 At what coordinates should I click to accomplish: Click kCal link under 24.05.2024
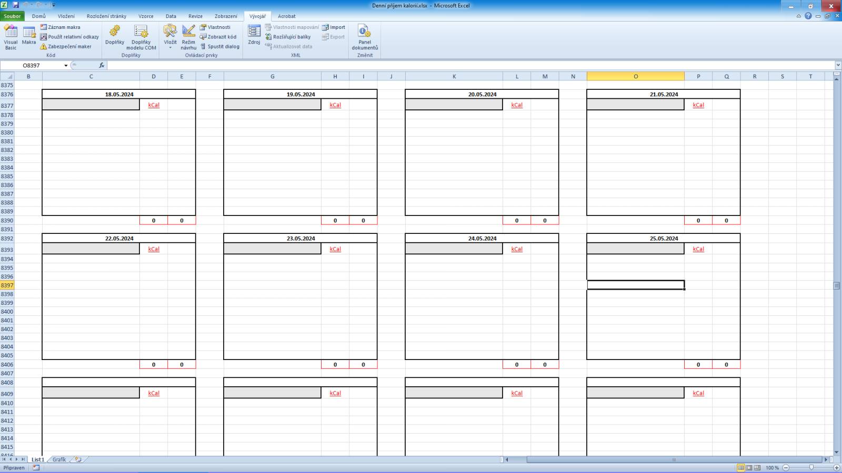point(517,249)
